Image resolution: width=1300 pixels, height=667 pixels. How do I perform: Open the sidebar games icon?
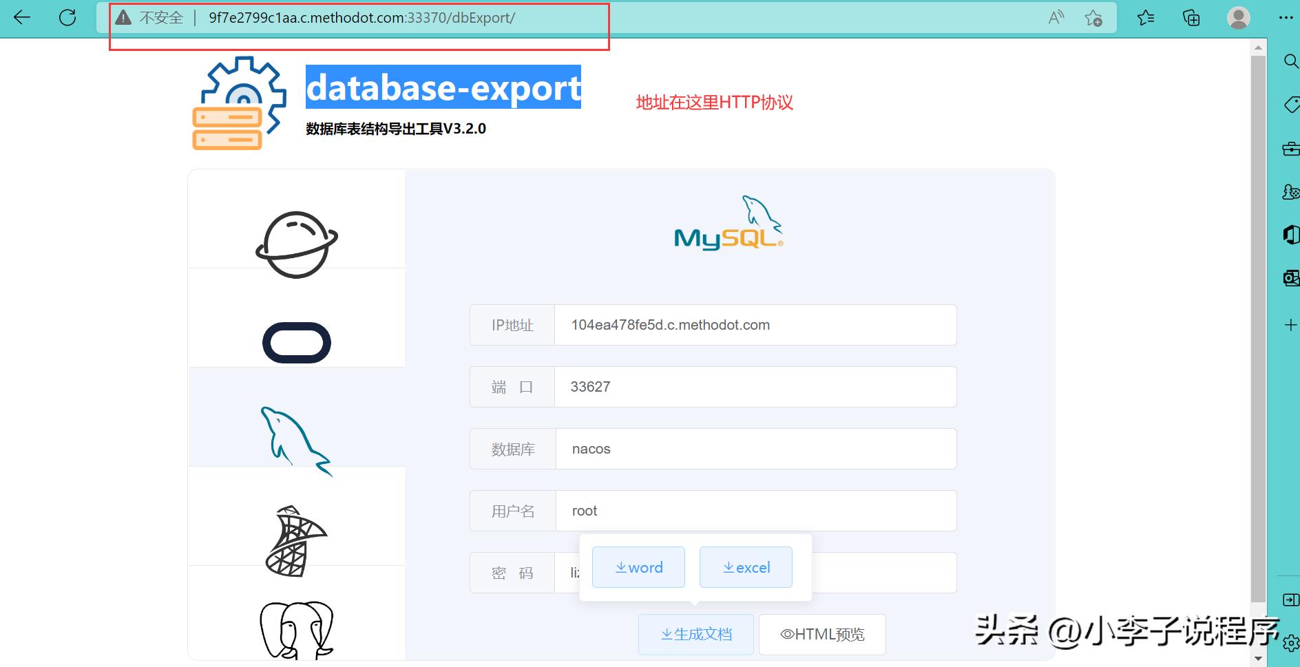[x=1291, y=191]
